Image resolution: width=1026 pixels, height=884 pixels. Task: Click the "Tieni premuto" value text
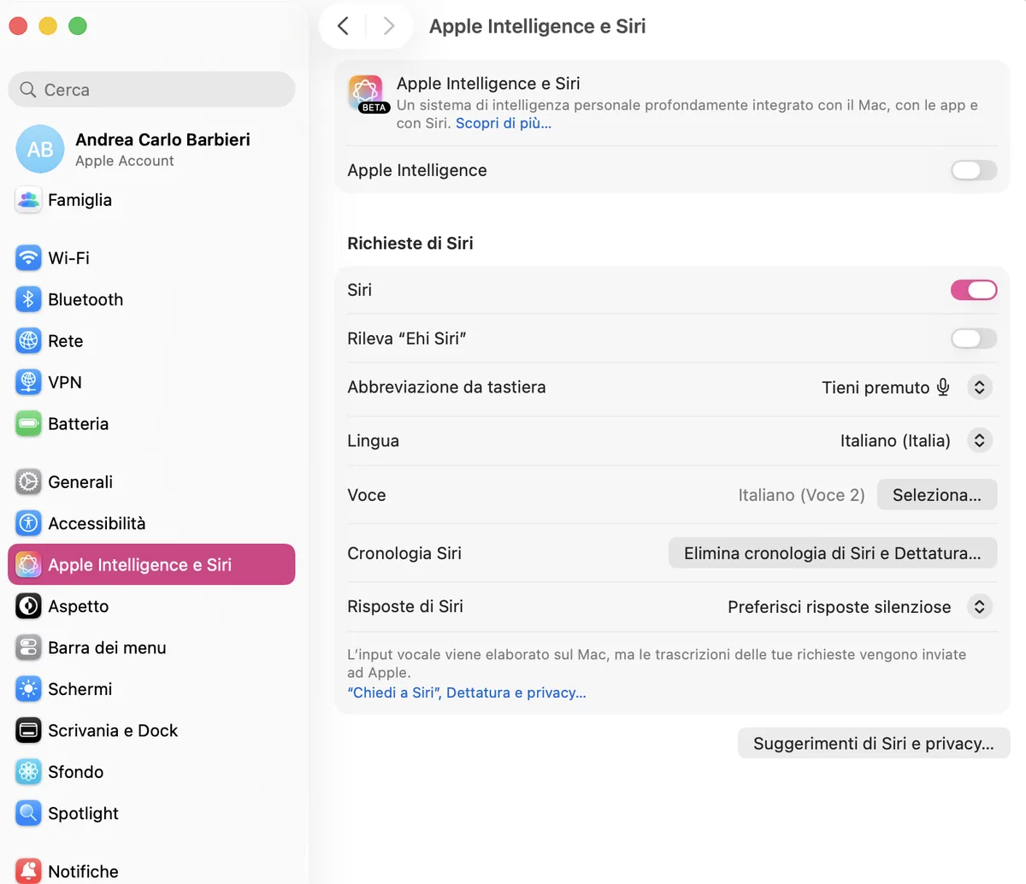pyautogui.click(x=876, y=387)
